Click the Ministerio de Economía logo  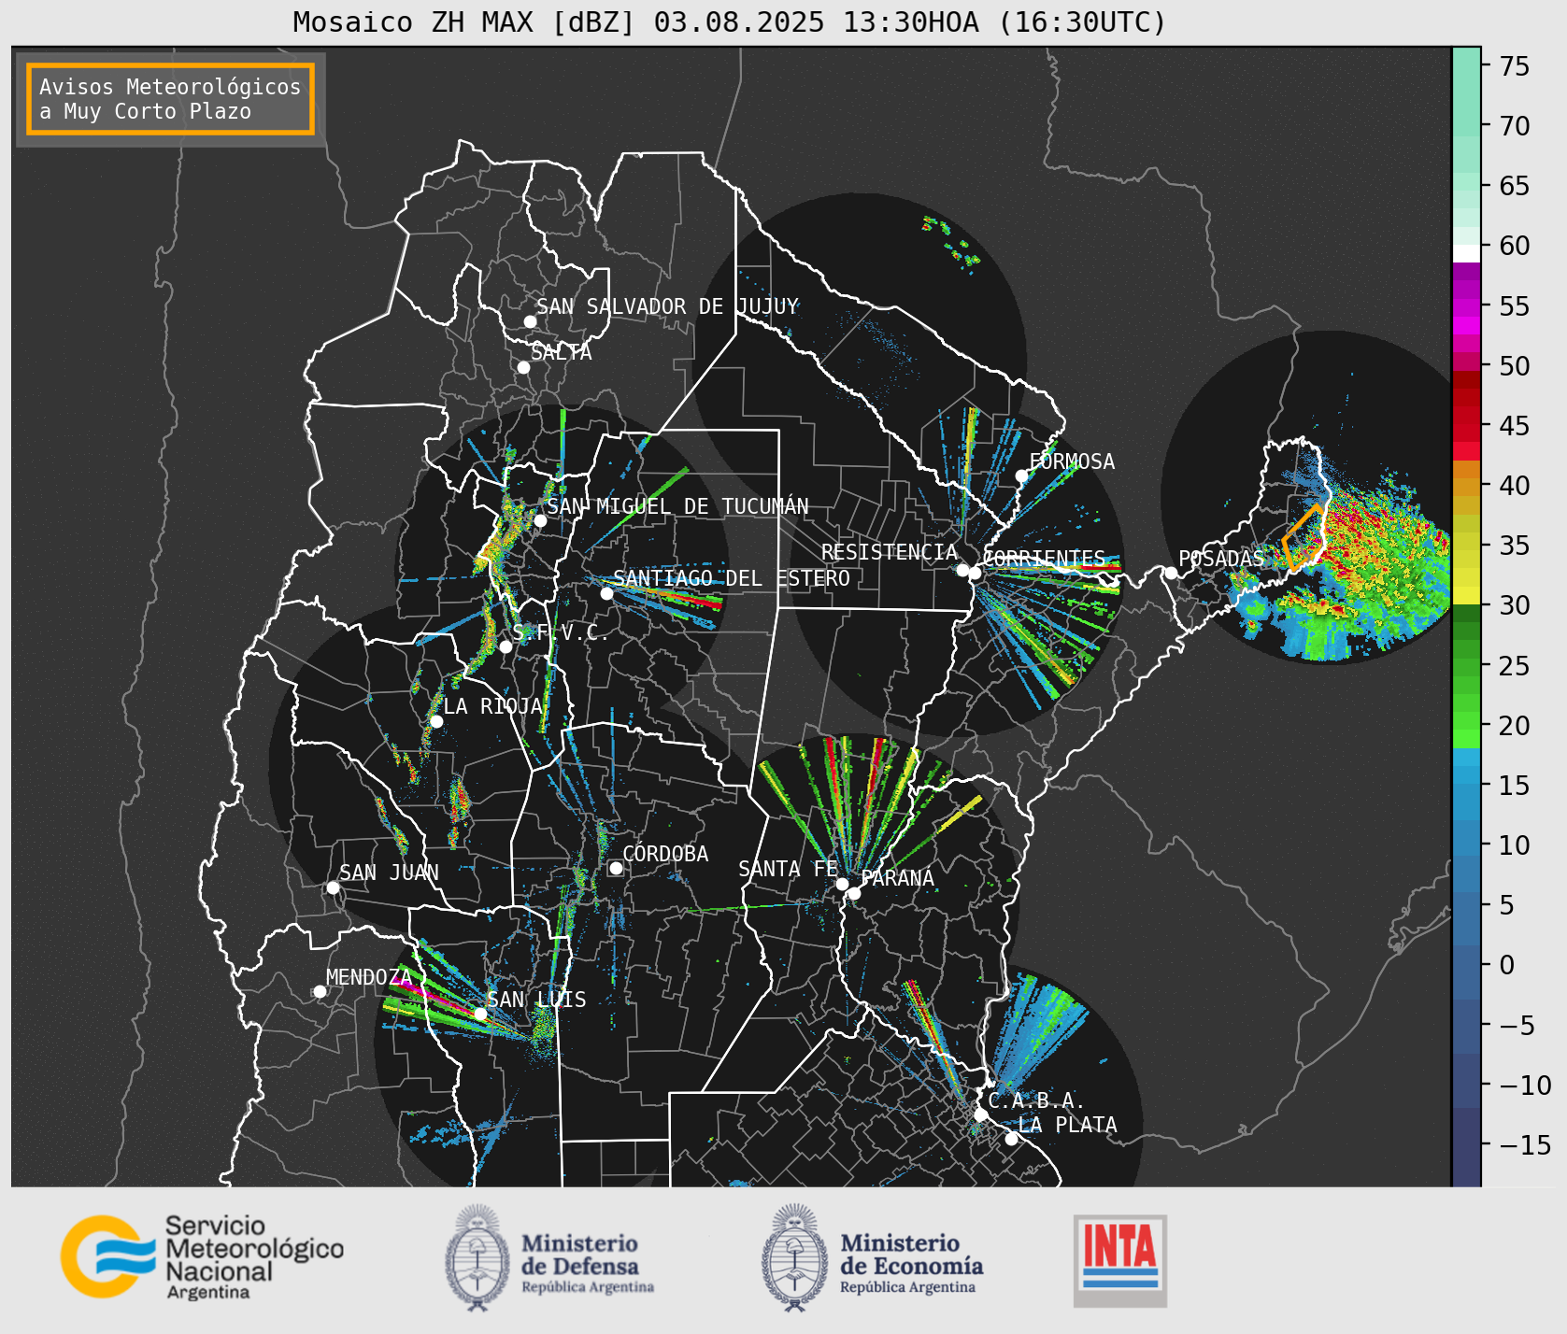coord(872,1257)
